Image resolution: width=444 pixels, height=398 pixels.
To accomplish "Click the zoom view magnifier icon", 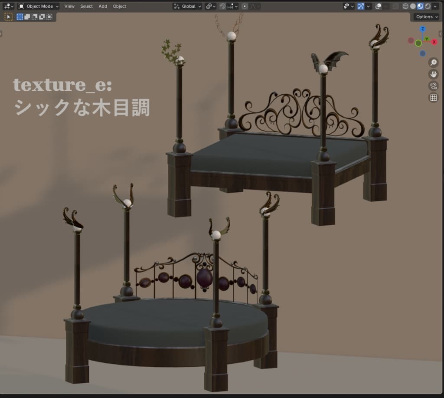I will pyautogui.click(x=433, y=63).
